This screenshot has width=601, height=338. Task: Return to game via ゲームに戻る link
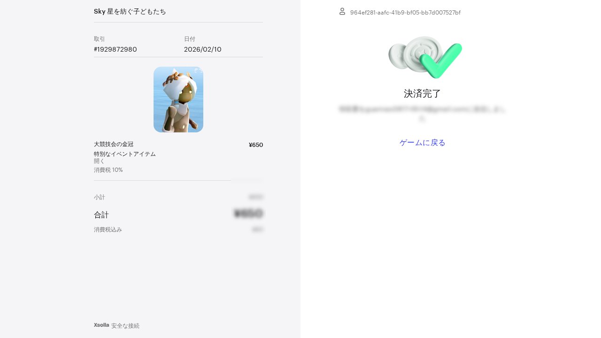coord(423,143)
